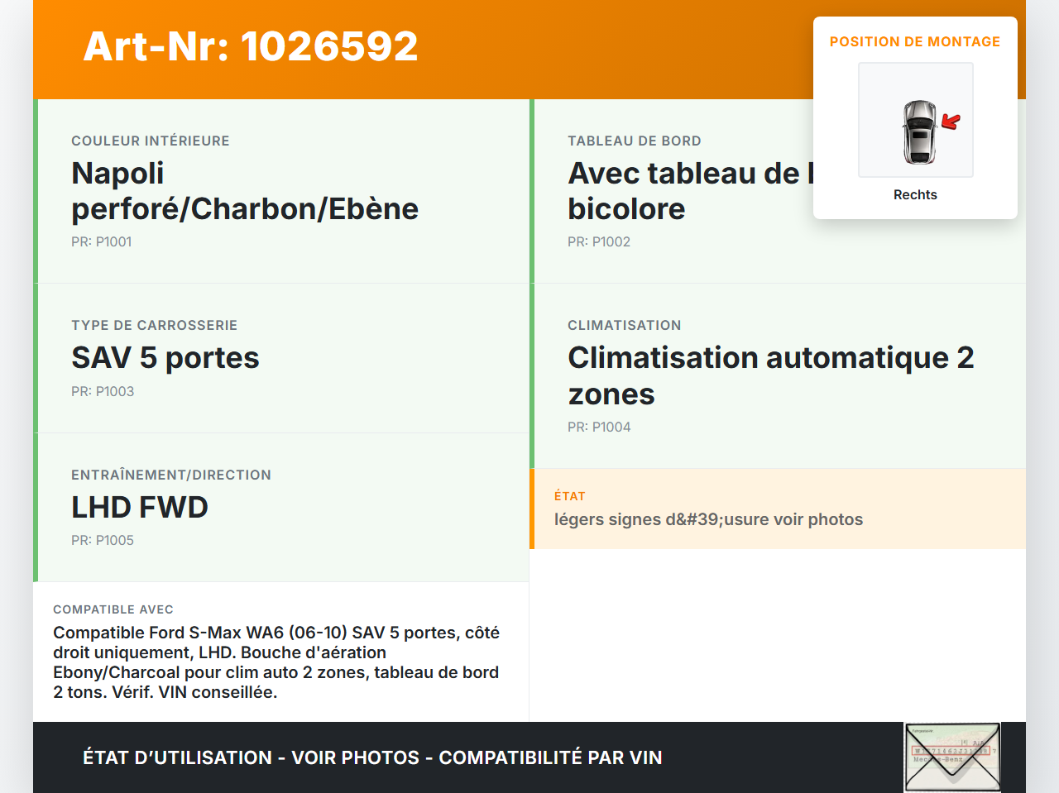Click the Ford S-Max compatibility description text
Image resolution: width=1059 pixels, height=793 pixels.
[x=276, y=662]
